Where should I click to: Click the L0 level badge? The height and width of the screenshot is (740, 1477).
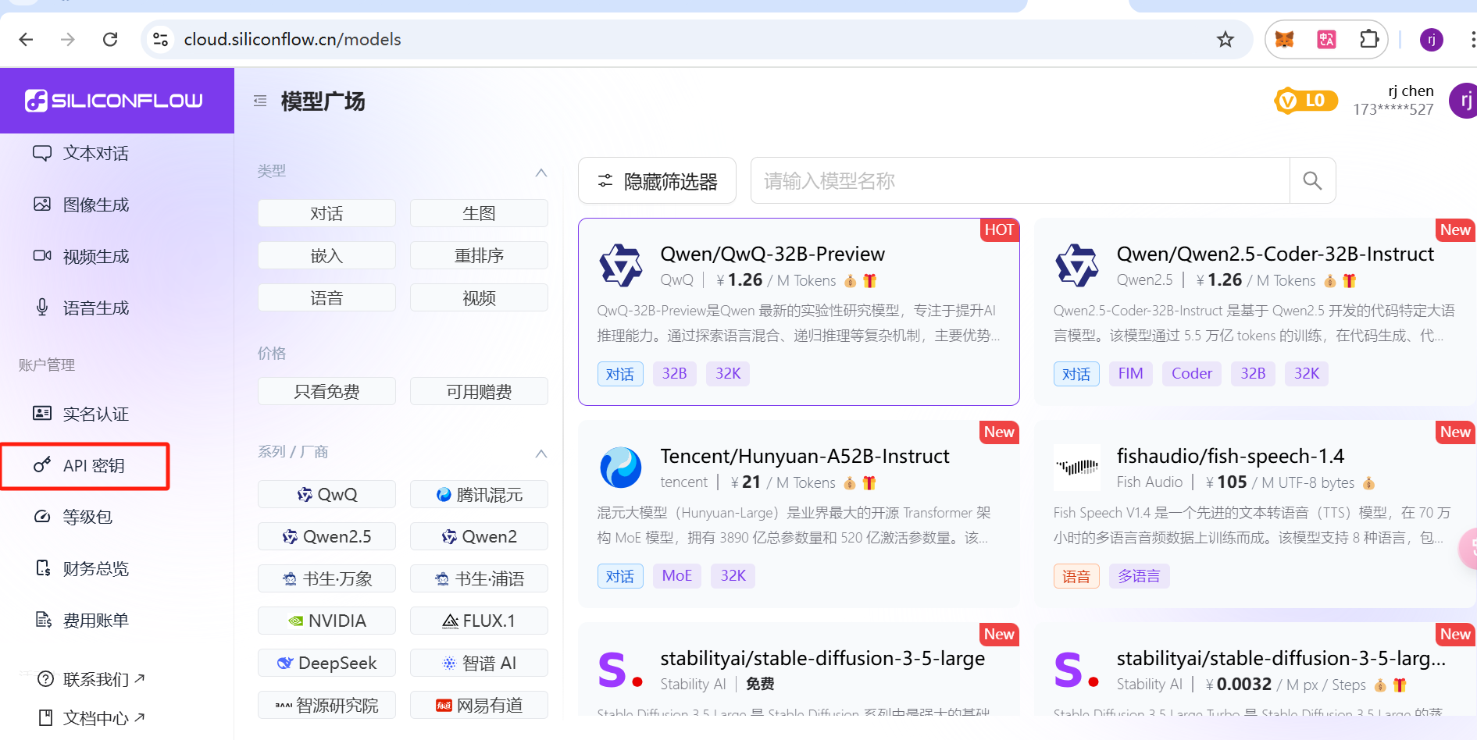point(1306,101)
